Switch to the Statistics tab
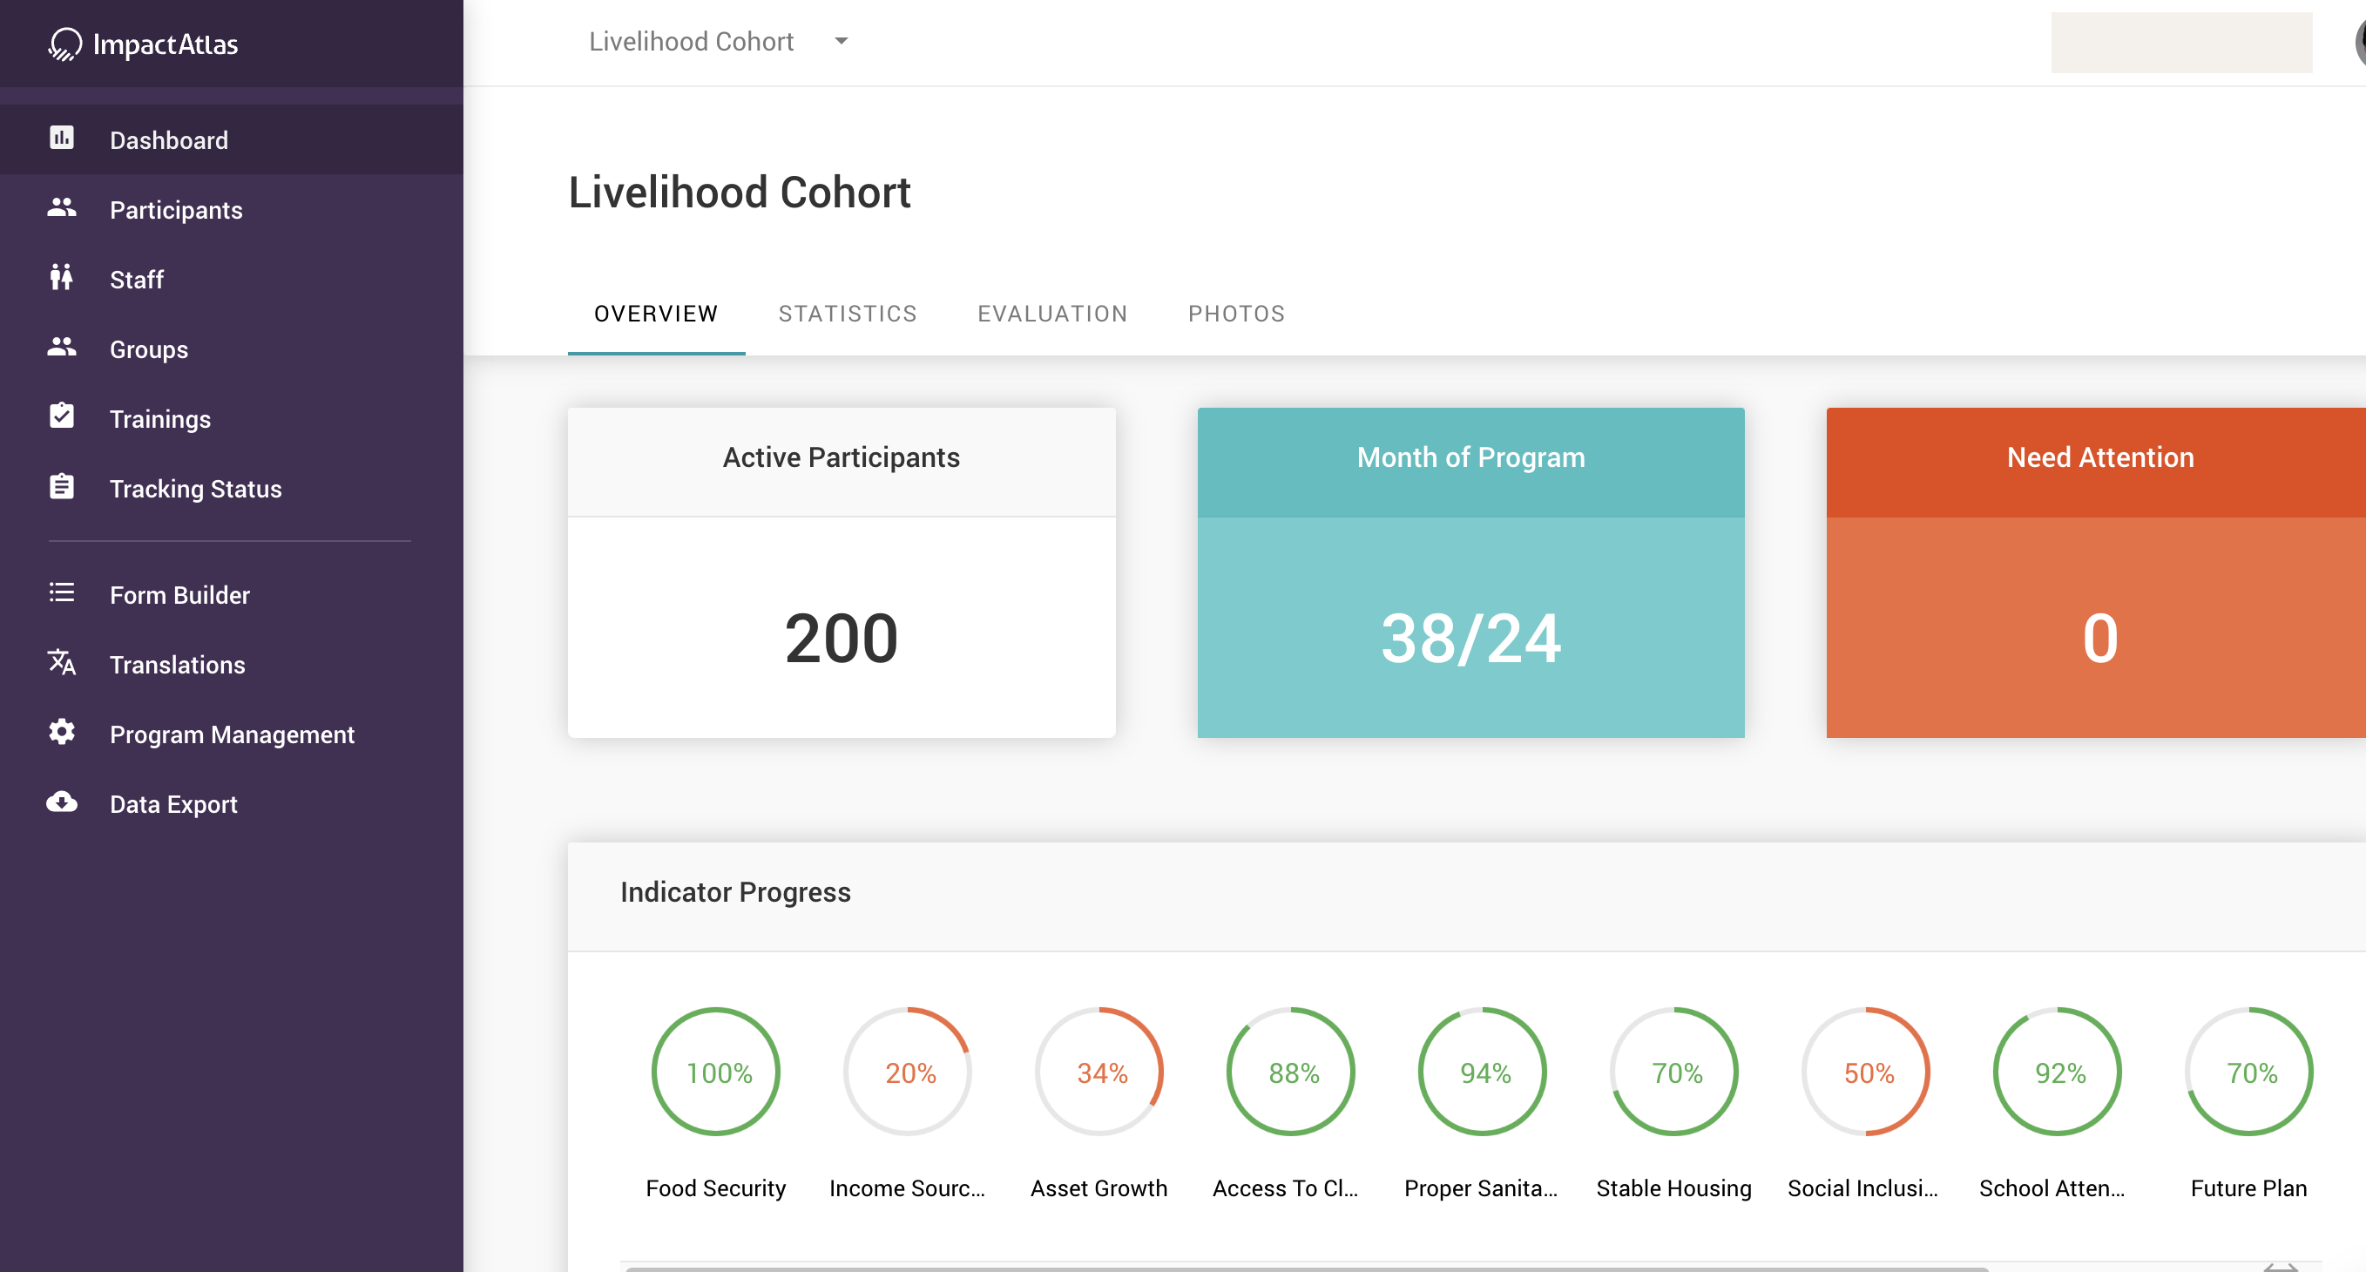Image resolution: width=2366 pixels, height=1272 pixels. click(x=847, y=313)
